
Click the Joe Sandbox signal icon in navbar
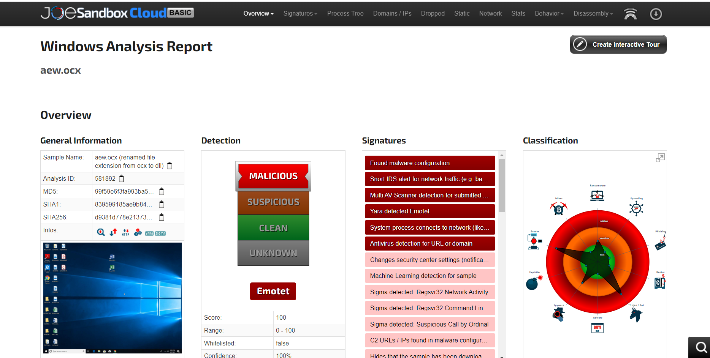point(630,14)
